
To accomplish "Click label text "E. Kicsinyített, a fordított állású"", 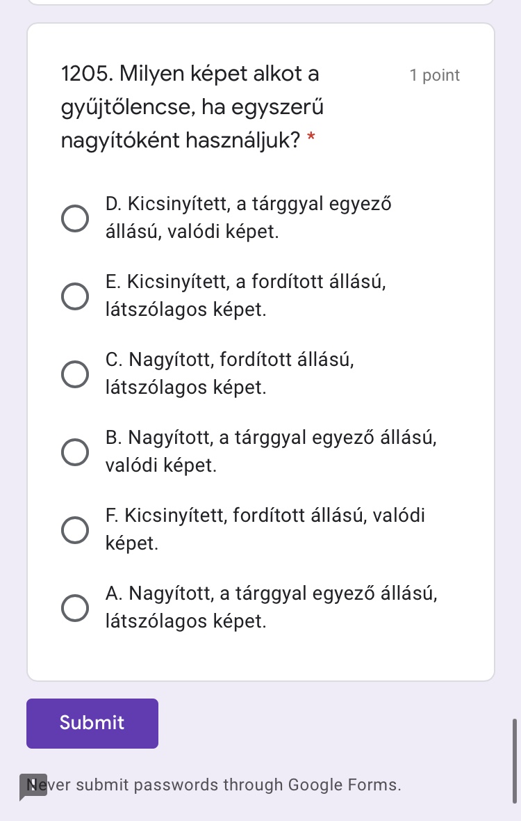I will (x=245, y=282).
